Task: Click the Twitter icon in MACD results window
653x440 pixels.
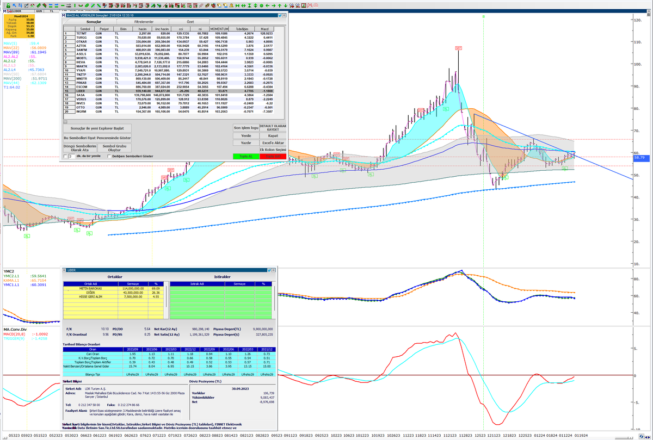Action: coord(280,16)
